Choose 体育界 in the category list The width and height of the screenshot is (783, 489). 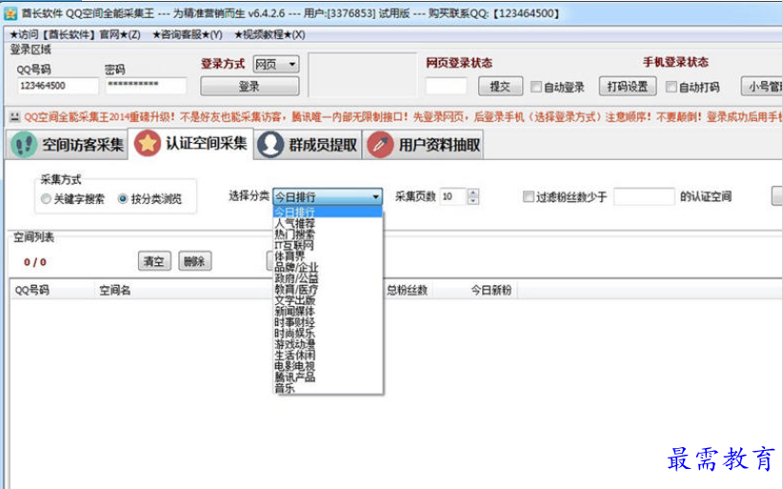coord(328,255)
